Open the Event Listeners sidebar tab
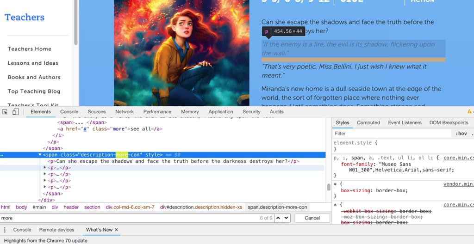This screenshot has width=474, height=244. 405,122
